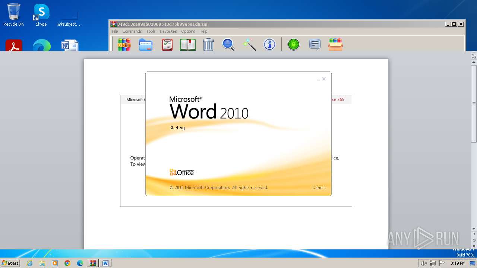477x268 pixels.
Task: Open File Explorer from taskbar
Action: click(42, 263)
